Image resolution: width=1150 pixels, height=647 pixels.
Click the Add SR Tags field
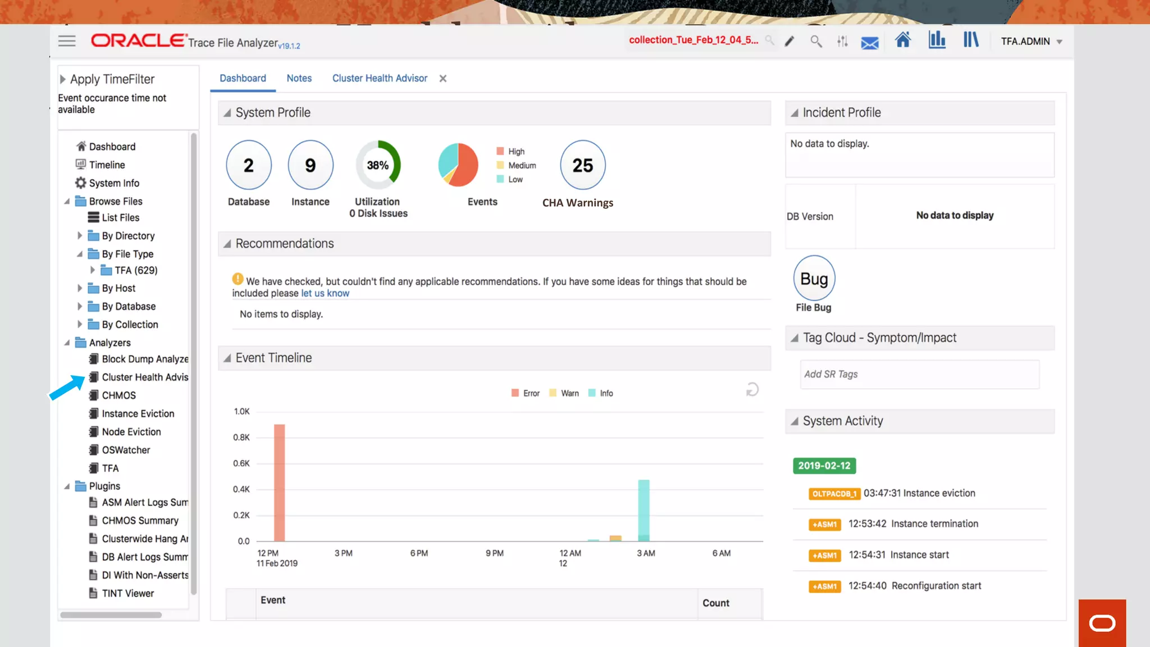click(x=919, y=374)
